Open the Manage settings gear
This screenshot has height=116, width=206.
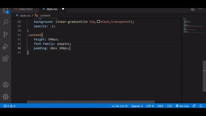(5, 97)
